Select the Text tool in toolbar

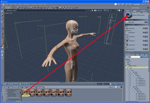[35, 8]
